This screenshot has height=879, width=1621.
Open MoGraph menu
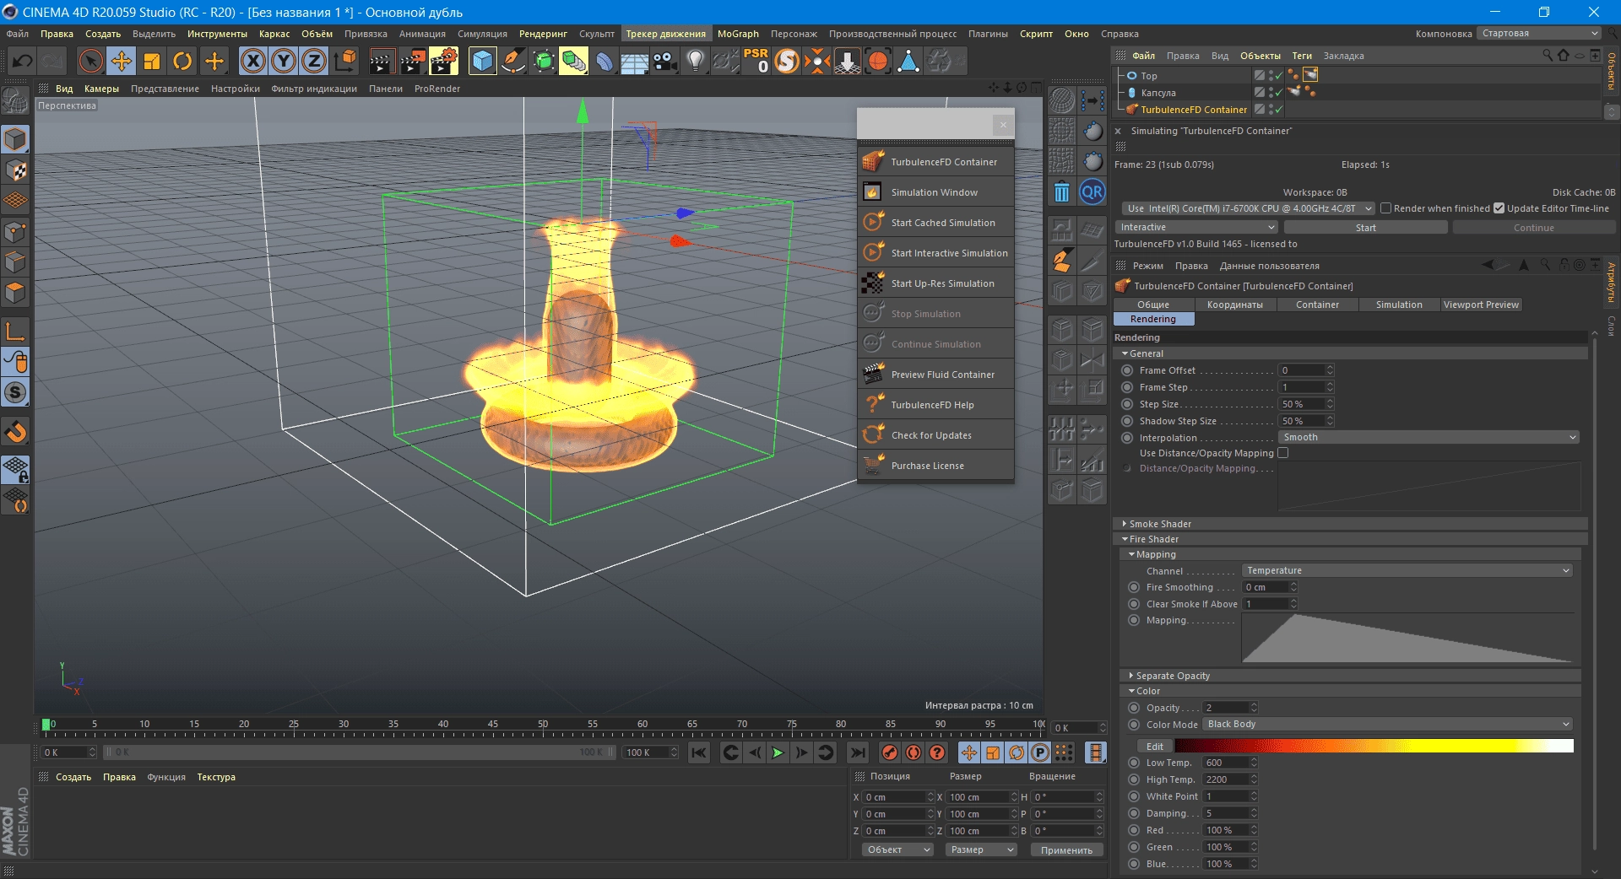coord(738,34)
